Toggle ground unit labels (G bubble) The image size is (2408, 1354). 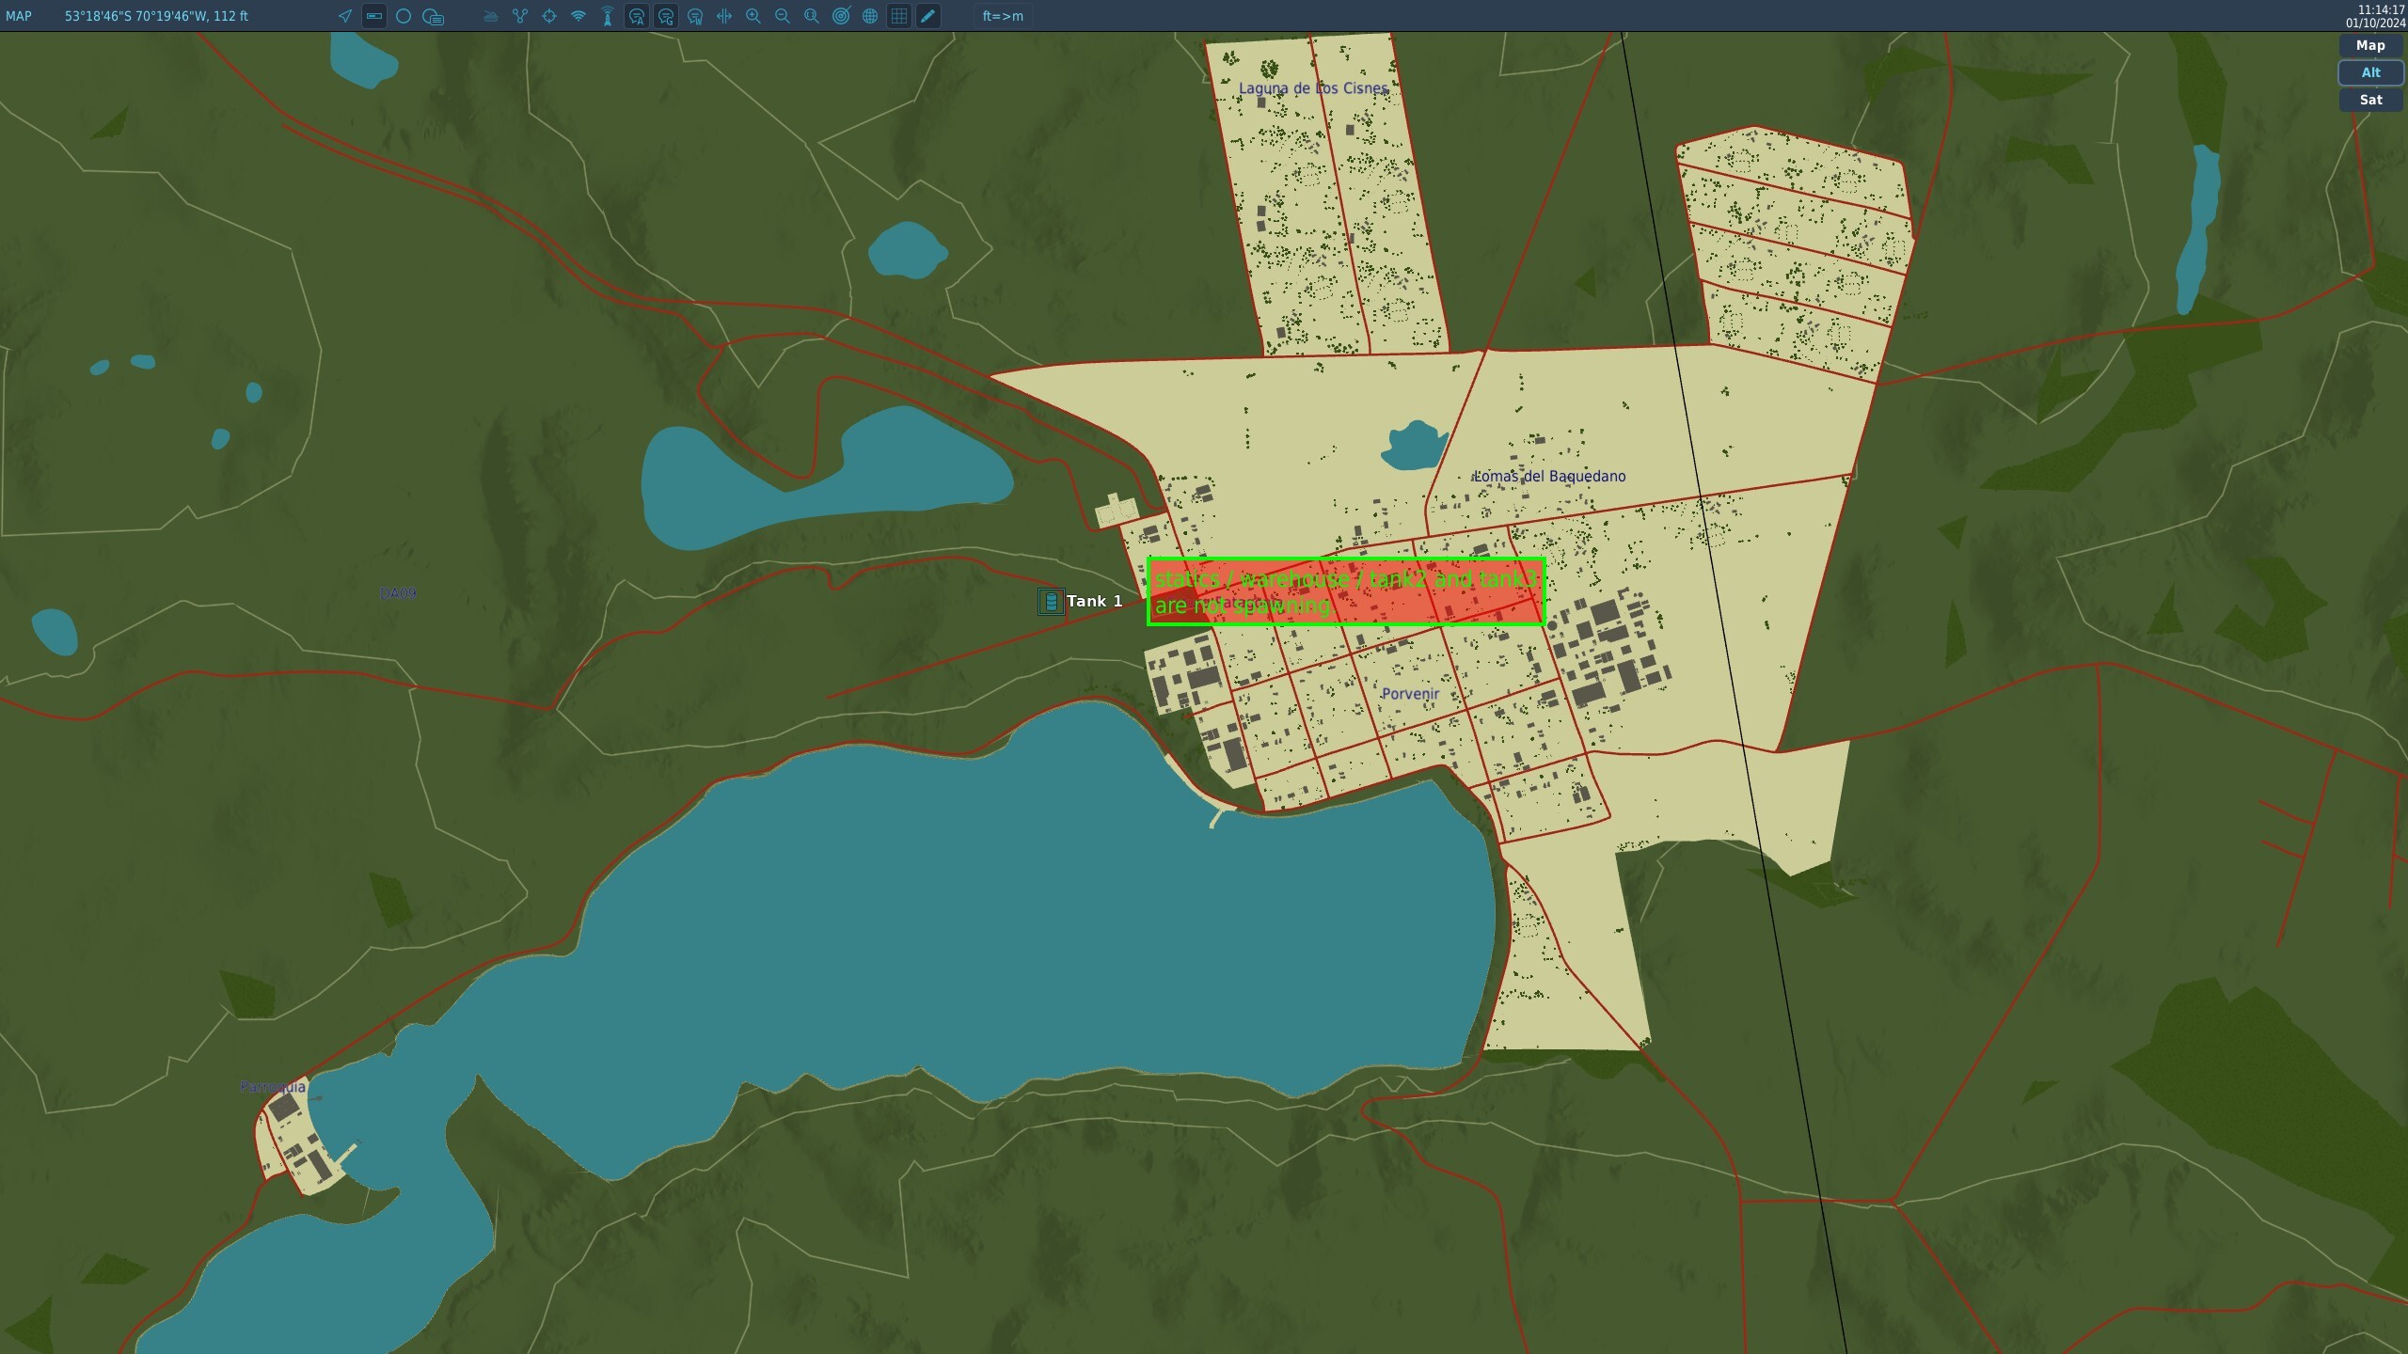click(666, 16)
